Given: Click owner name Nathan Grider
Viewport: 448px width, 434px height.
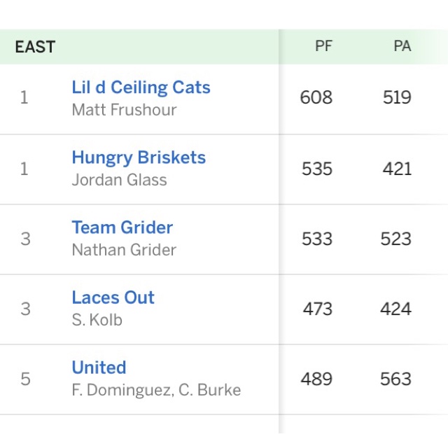Looking at the screenshot, I should pyautogui.click(x=124, y=250).
